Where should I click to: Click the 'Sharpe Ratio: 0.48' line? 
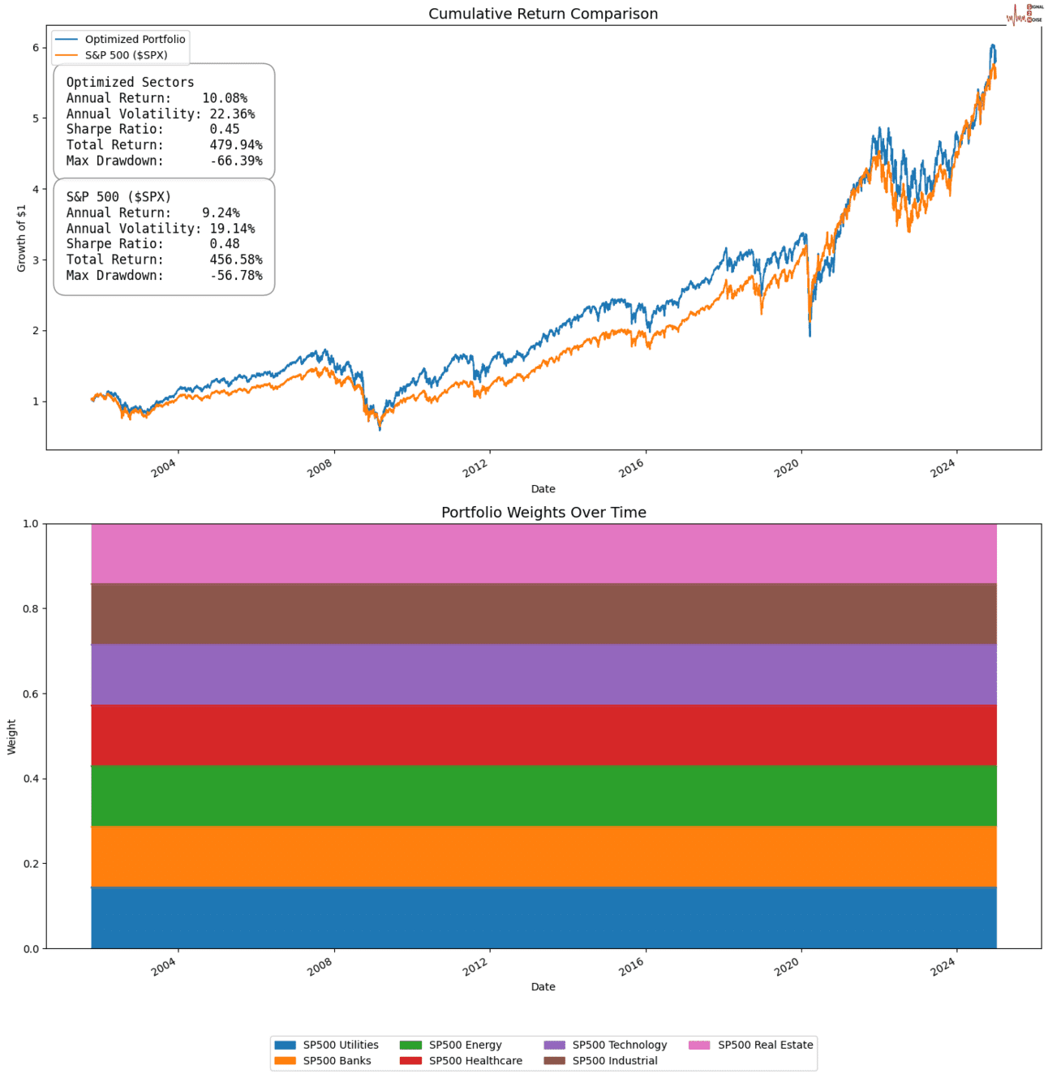point(152,243)
